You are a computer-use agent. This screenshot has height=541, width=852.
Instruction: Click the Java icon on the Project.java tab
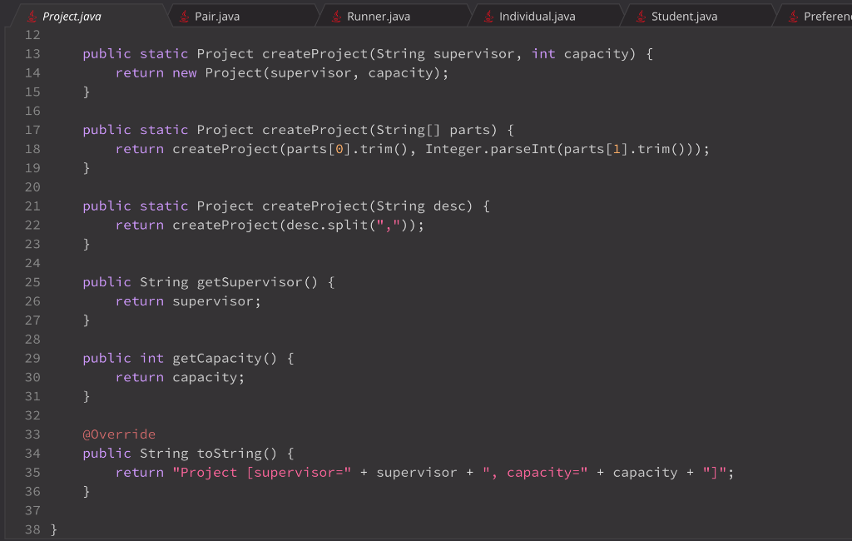point(32,17)
